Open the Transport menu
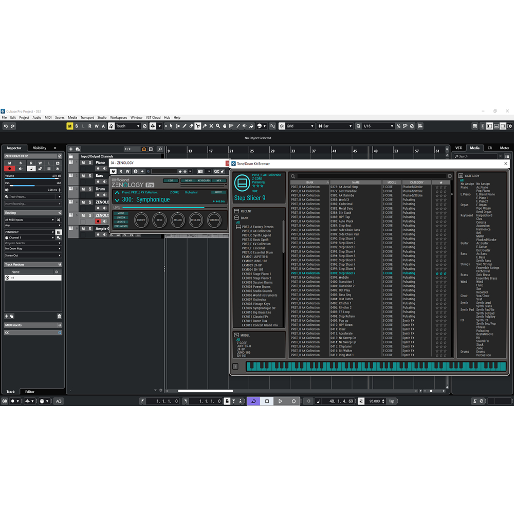The height and width of the screenshot is (514, 514). click(87, 117)
